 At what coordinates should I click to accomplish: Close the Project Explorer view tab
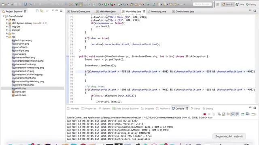(25, 11)
